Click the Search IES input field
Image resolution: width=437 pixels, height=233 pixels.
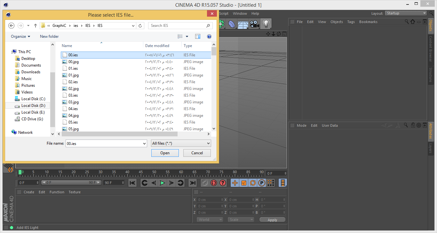tap(180, 26)
